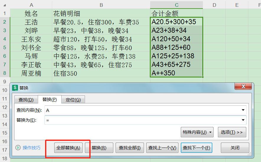Click cell A43+65+275

pyautogui.click(x=176, y=65)
